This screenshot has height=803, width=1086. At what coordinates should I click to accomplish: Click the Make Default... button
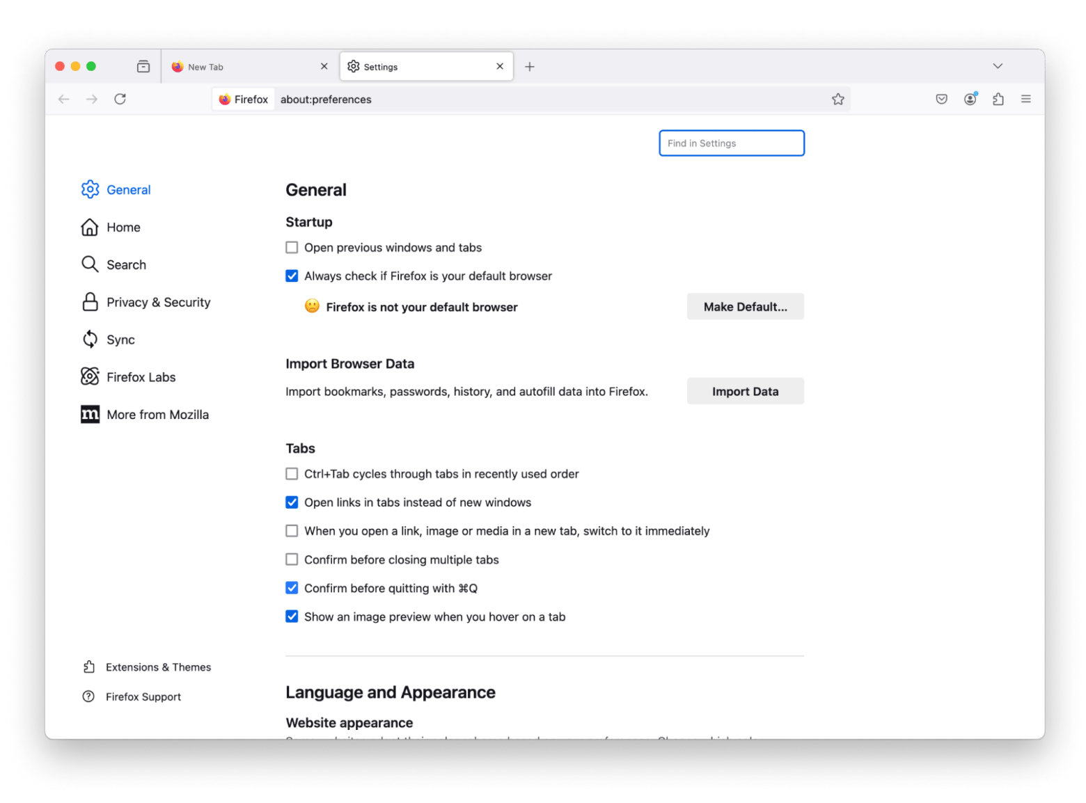coord(745,307)
